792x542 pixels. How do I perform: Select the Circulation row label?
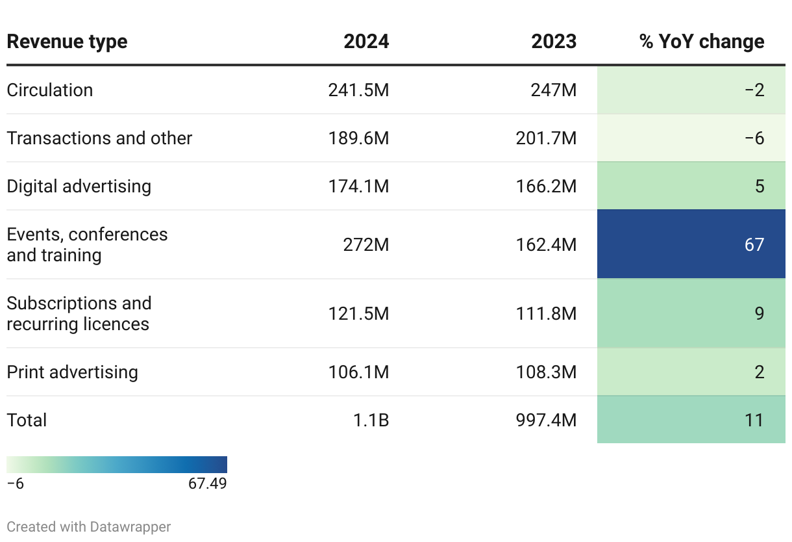click(x=50, y=90)
